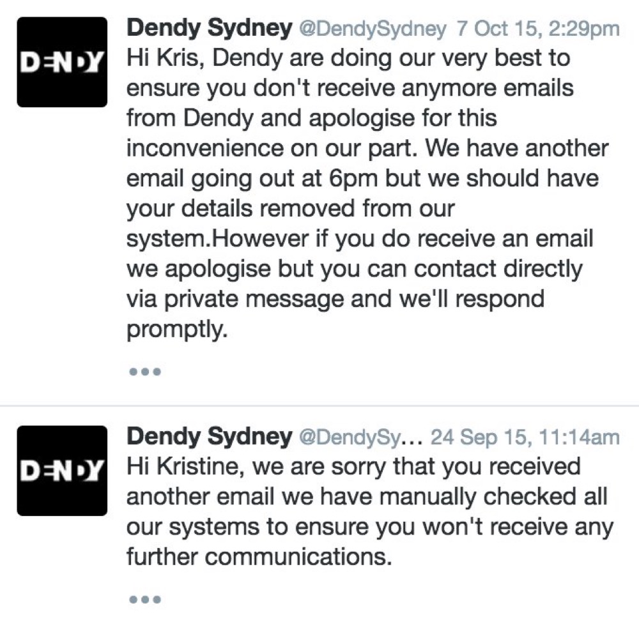Select the 'via private message and we'll respond' line
The height and width of the screenshot is (629, 639).
click(x=335, y=299)
